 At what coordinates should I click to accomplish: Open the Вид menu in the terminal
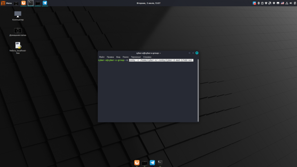coord(118,57)
